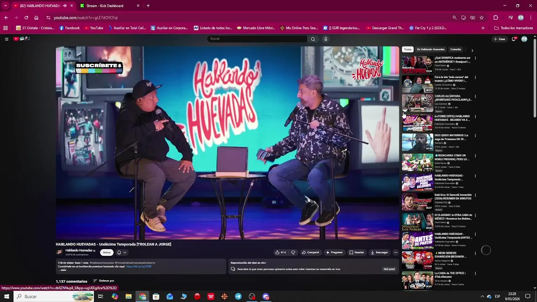Open the Facebook bookmark
537x302 pixels.
70,28
